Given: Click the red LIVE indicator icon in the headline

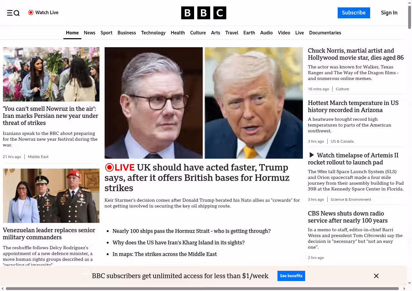Looking at the screenshot, I should [x=109, y=167].
